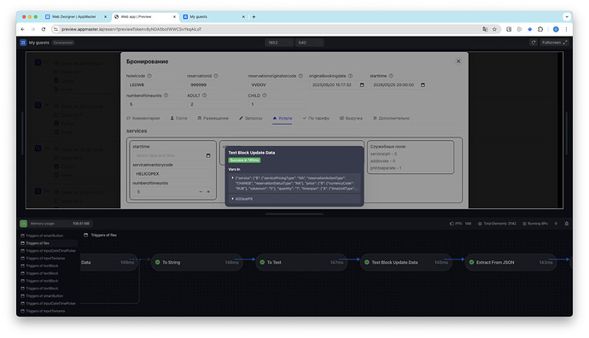Viewport: 589px width, 338px height.
Task: Increase numberoftimeunits with plus button
Action: click(x=208, y=192)
